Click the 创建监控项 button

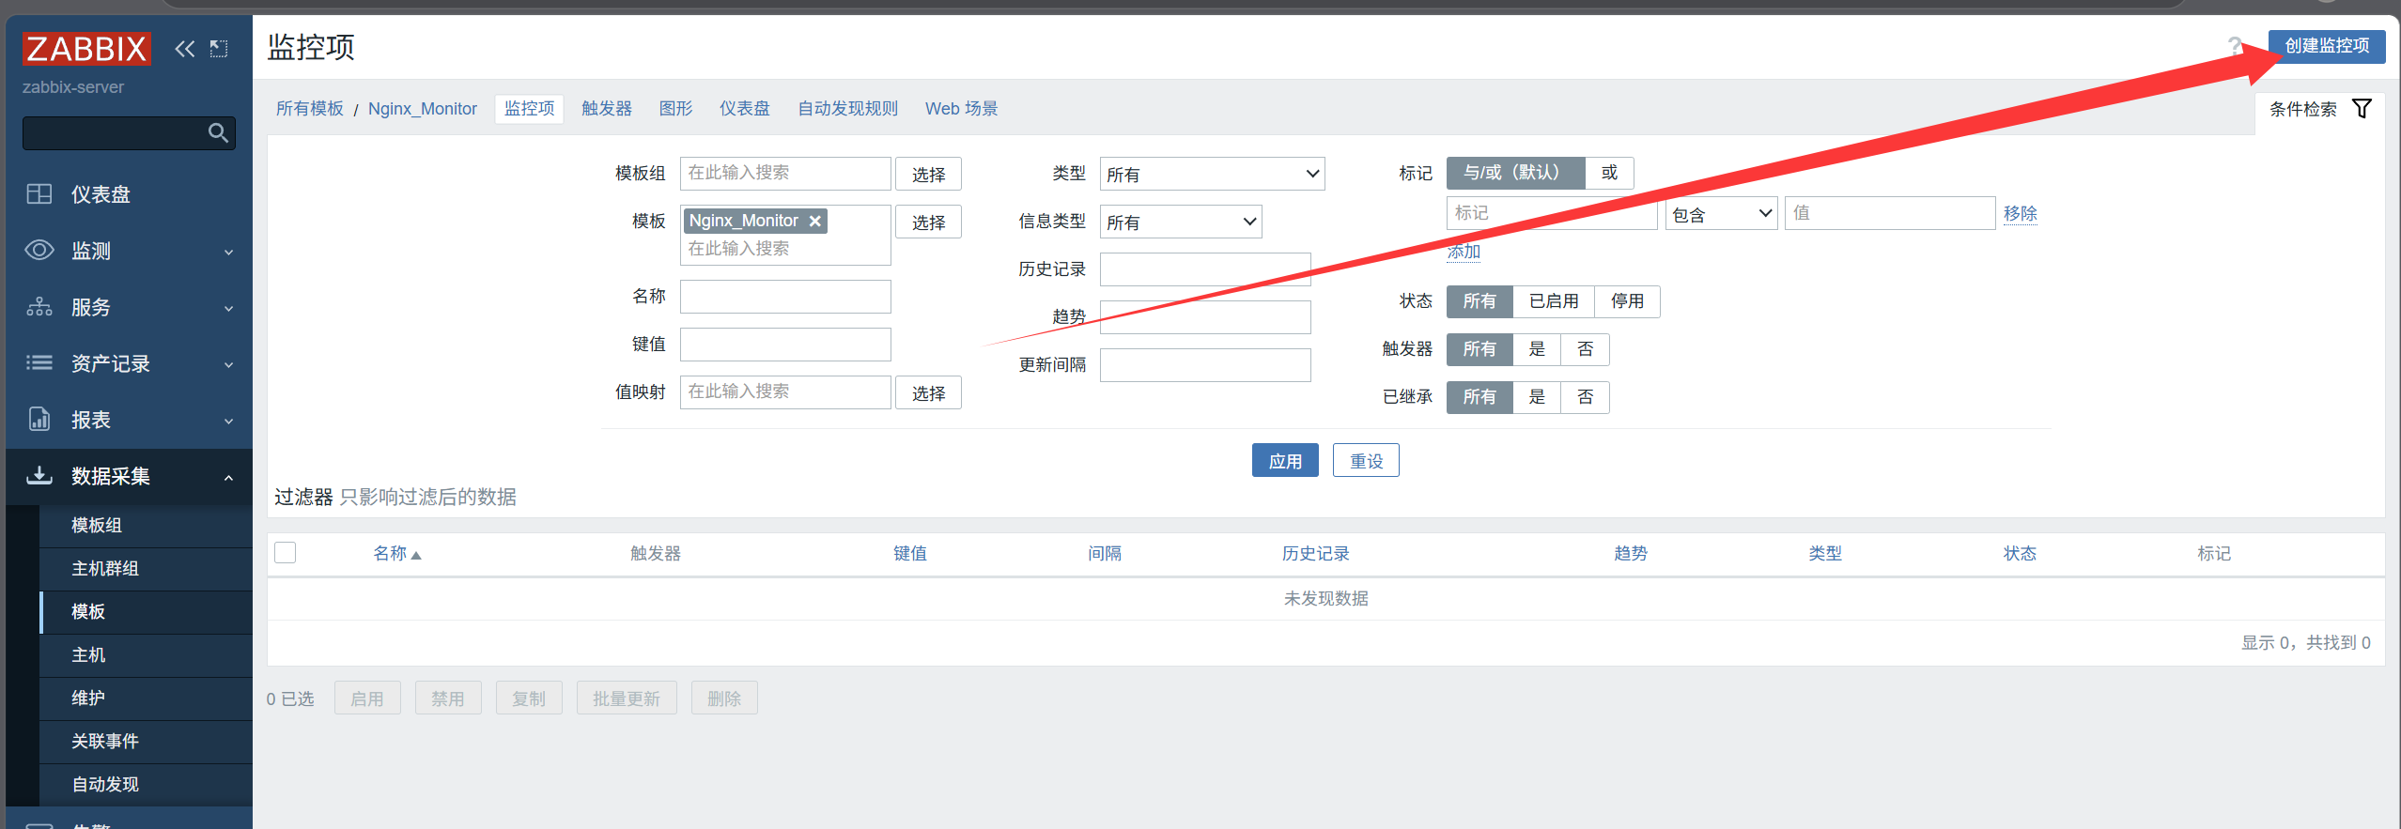[2327, 46]
